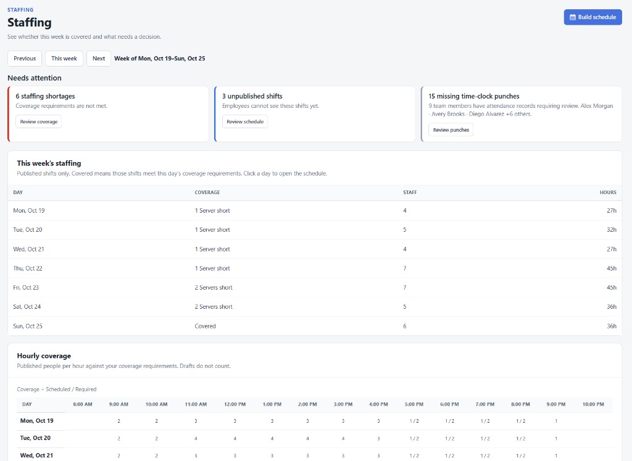Click Mon, Oct 19 in Hourly coverage grid
Screen dimensions: 632x461
36,421
